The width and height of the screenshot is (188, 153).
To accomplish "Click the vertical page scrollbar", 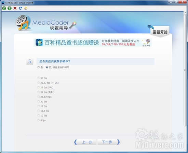I will tap(185, 70).
